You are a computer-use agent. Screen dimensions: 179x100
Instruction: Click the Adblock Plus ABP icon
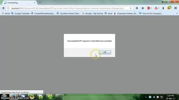pyautogui.click(x=149, y=8)
